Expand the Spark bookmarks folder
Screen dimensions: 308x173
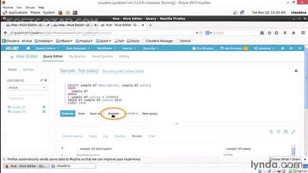(x=103, y=41)
